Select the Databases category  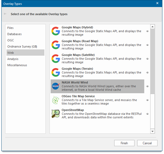[x=25, y=34]
